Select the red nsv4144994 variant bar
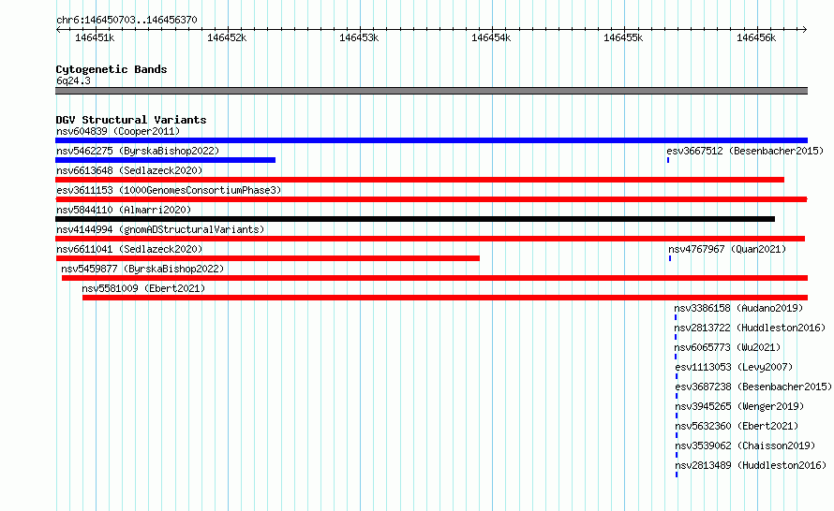Image resolution: width=834 pixels, height=511 pixels. (430, 239)
